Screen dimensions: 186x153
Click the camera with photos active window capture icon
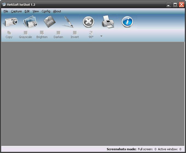pos(30,22)
